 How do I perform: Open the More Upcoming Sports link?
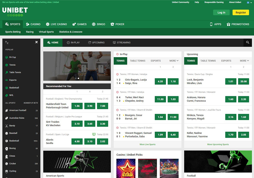pos(218,144)
